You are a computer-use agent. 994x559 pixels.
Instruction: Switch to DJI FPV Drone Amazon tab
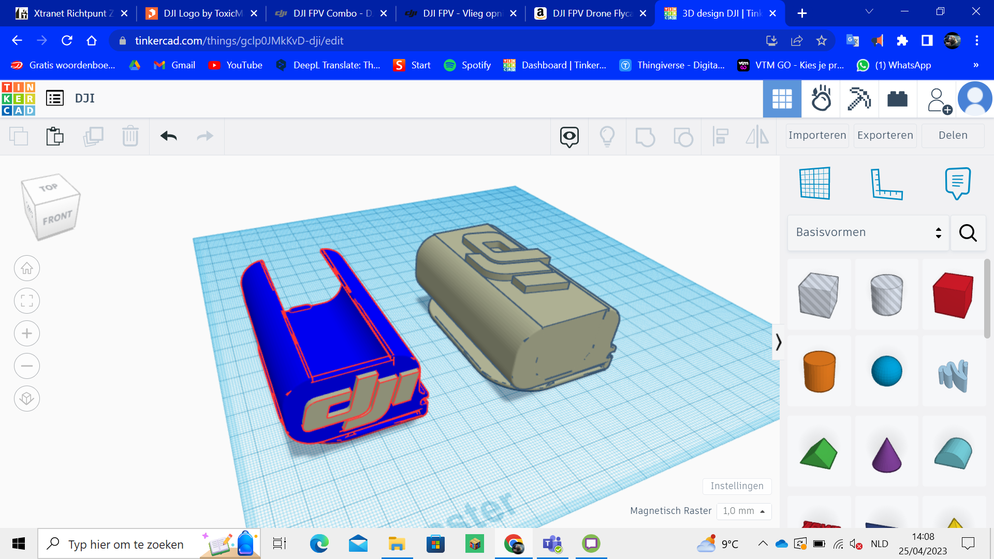[591, 13]
